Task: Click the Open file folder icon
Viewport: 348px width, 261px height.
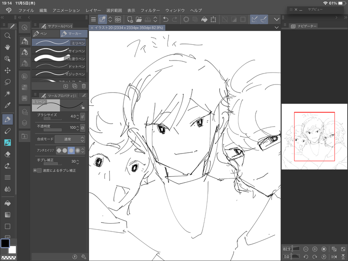Action: (139, 20)
